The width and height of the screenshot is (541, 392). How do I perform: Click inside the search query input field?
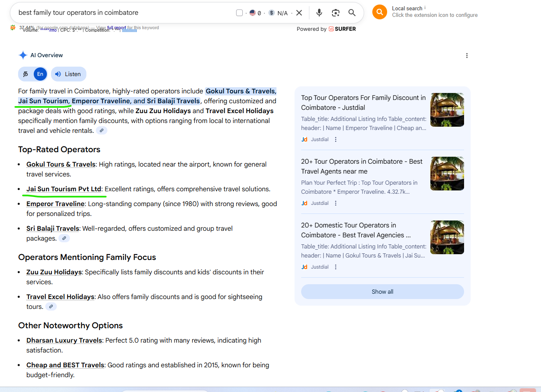coord(123,13)
